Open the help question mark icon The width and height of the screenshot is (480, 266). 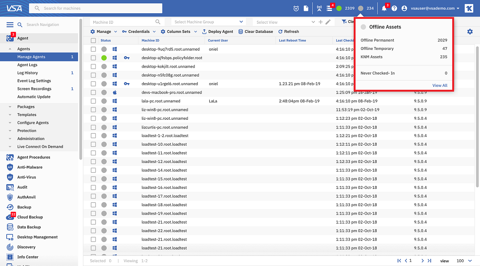(394, 8)
